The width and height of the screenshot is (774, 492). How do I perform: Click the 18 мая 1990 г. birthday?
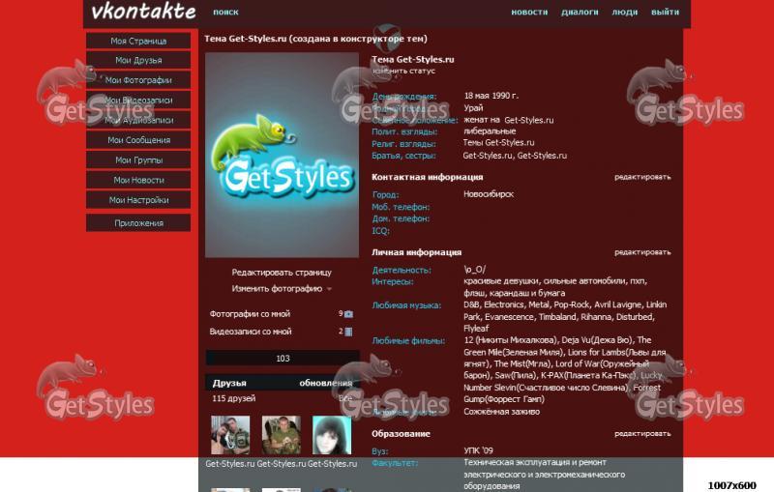(x=491, y=96)
